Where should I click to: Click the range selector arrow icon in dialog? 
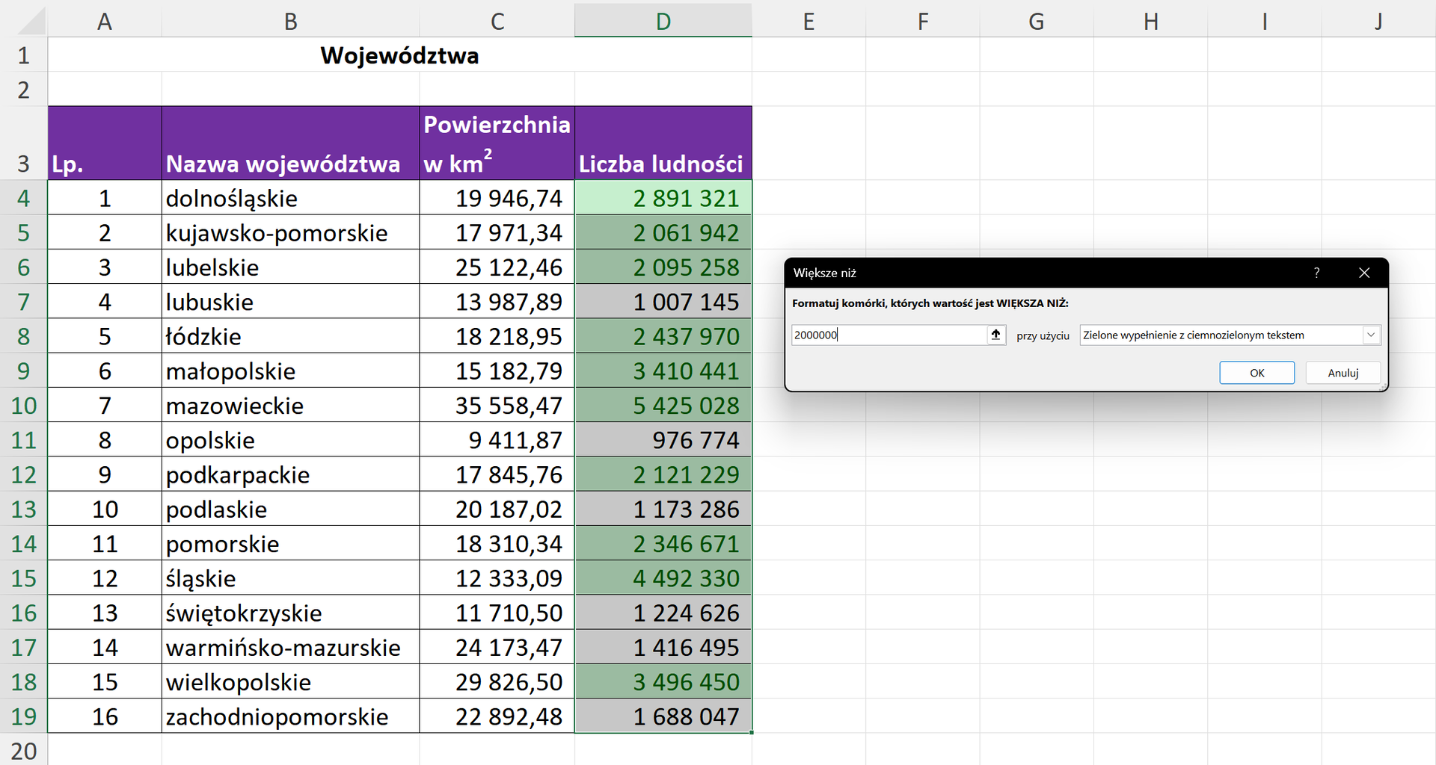click(x=995, y=335)
